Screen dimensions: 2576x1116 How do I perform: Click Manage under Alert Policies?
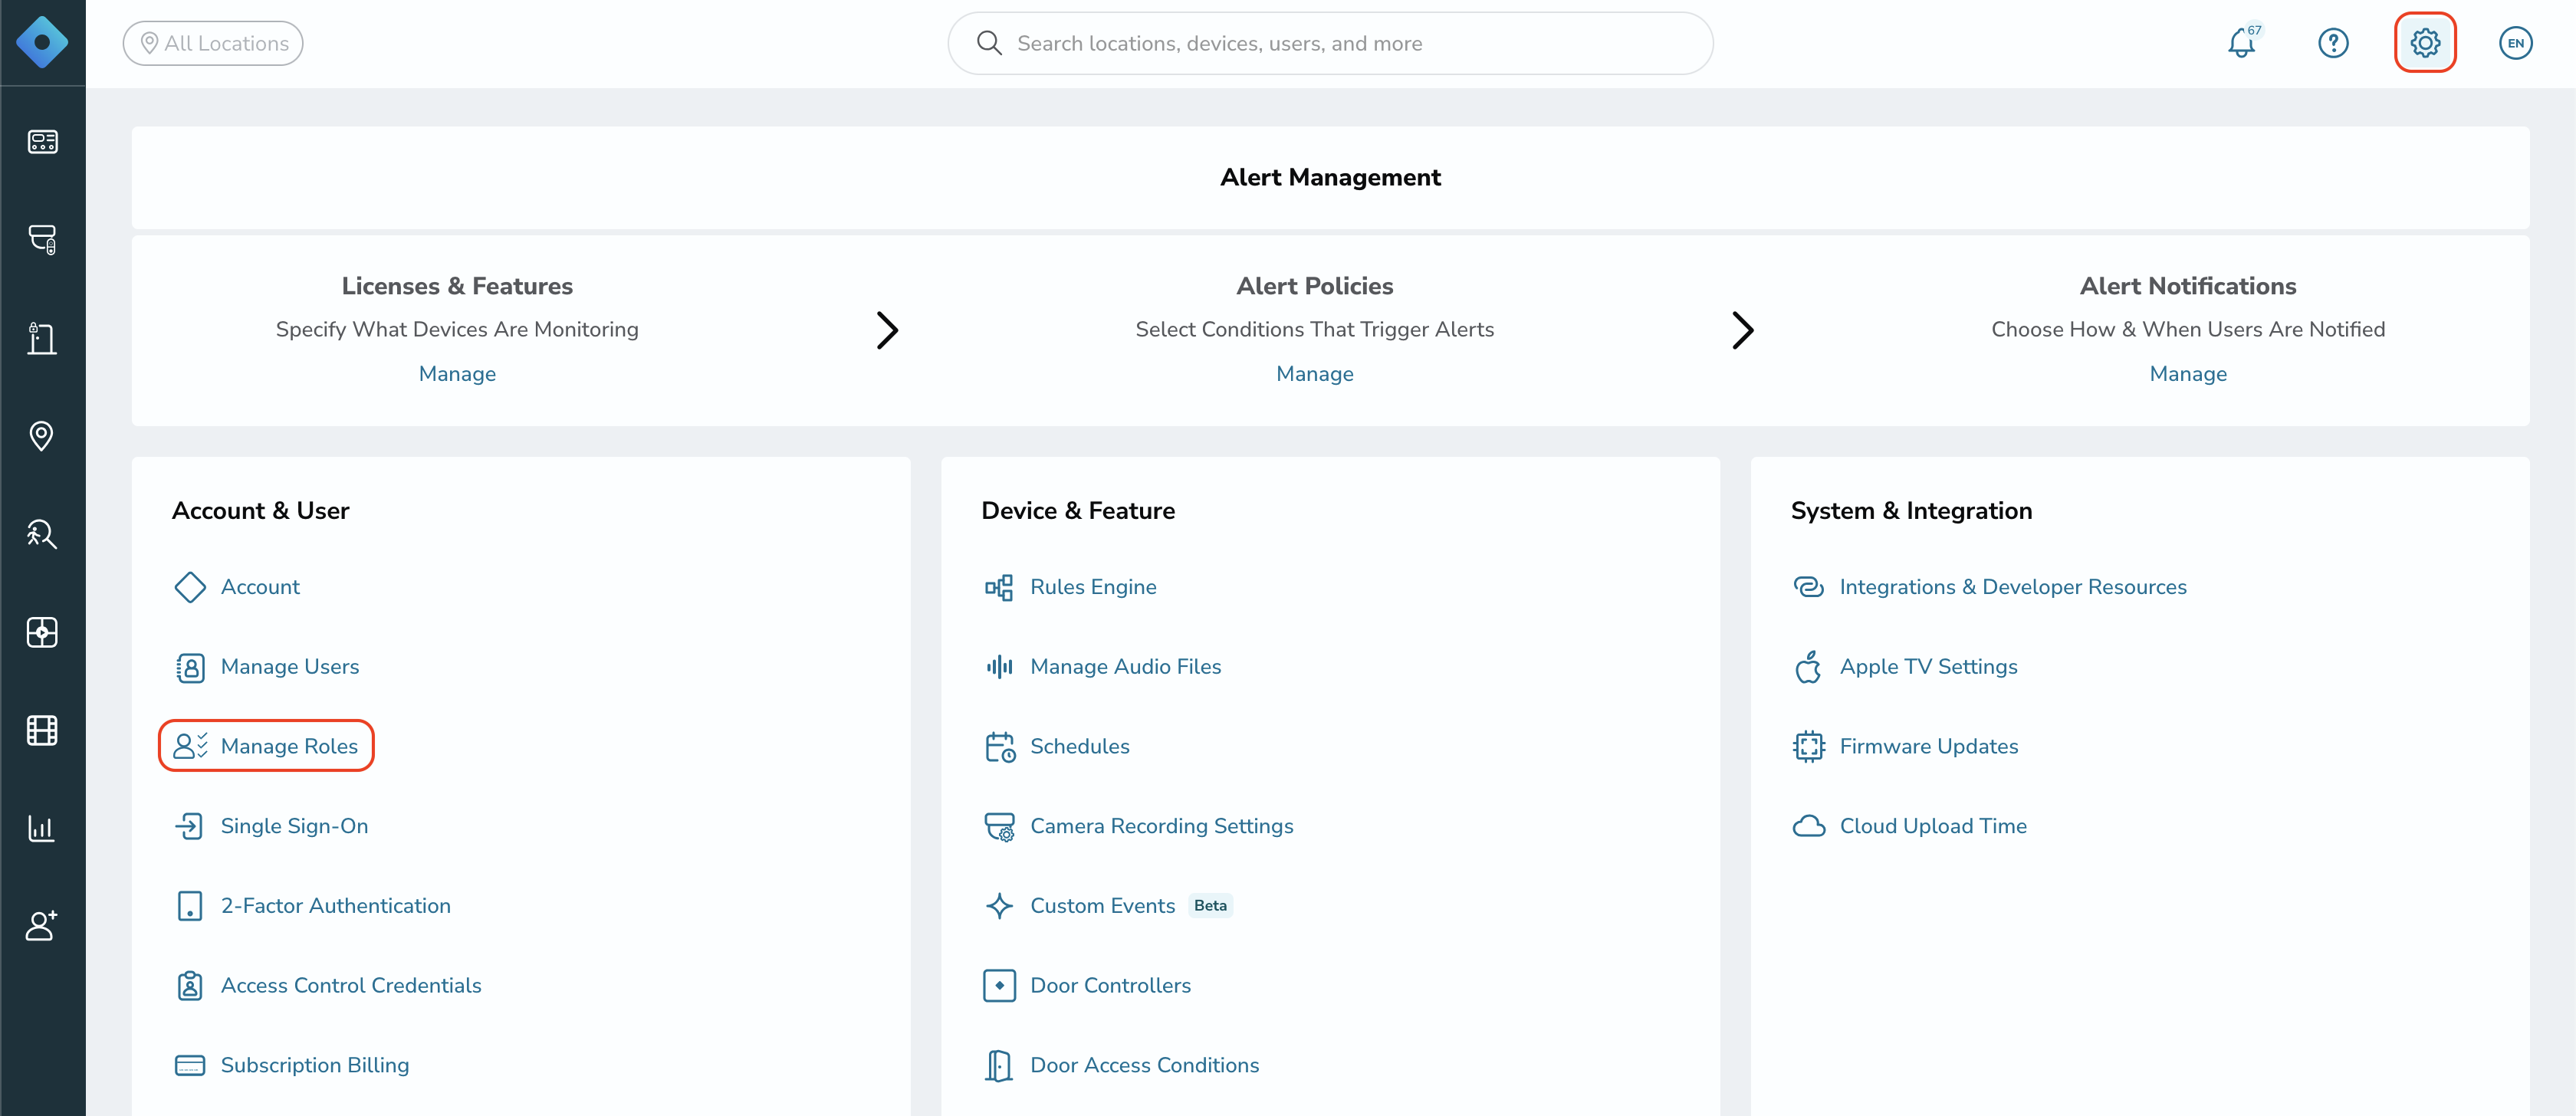tap(1314, 374)
